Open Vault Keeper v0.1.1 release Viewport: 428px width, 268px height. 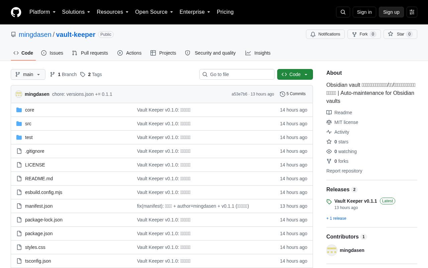click(x=355, y=201)
